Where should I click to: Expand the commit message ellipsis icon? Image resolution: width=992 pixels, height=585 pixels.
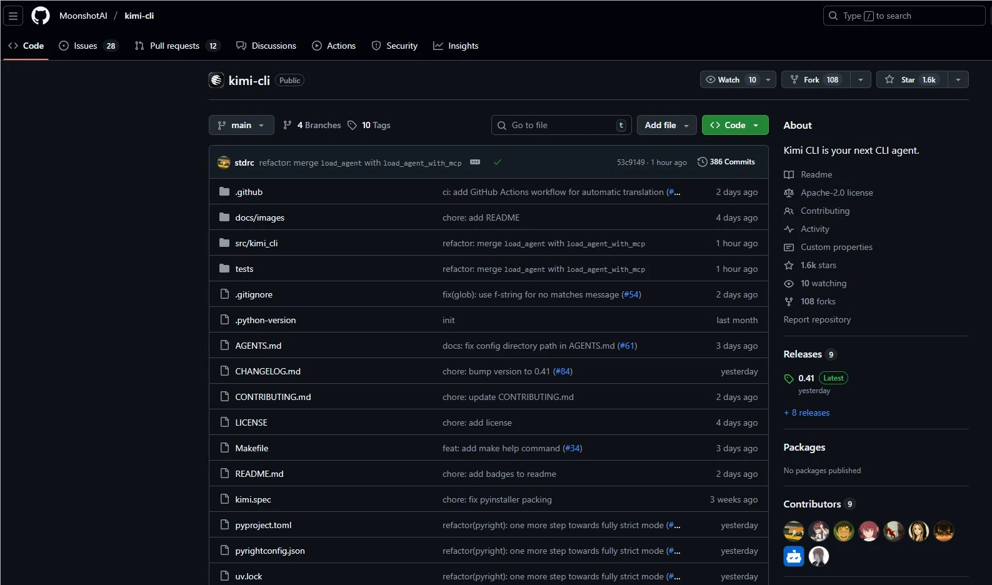475,162
